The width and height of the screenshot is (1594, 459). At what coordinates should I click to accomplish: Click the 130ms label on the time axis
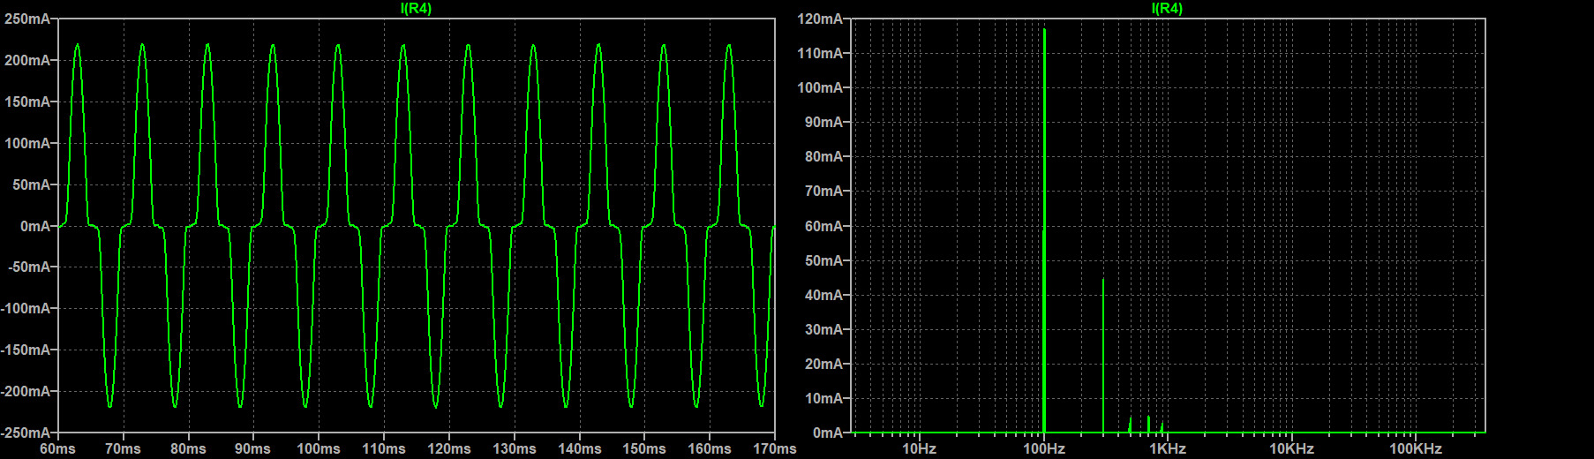point(515,448)
